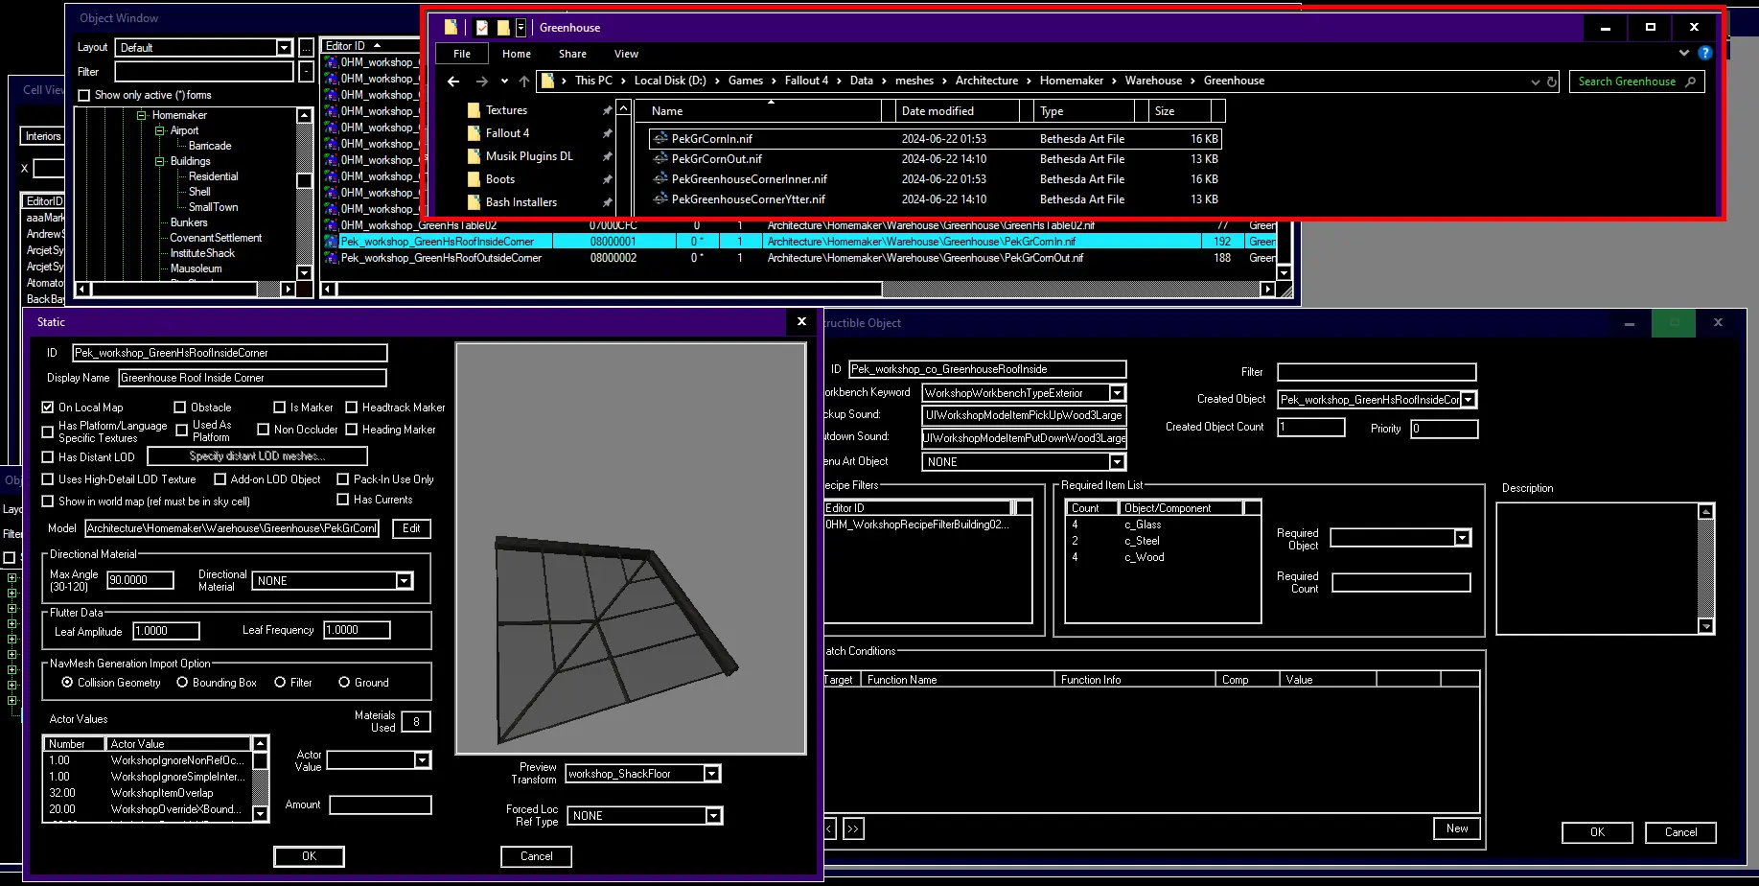1759x886 pixels.
Task: Click Edit button next to Model
Action: click(411, 528)
